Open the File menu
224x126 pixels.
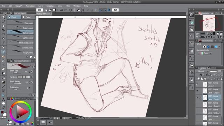[3, 6]
